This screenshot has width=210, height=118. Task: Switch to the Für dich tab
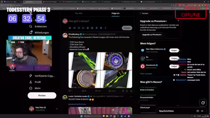79,13
